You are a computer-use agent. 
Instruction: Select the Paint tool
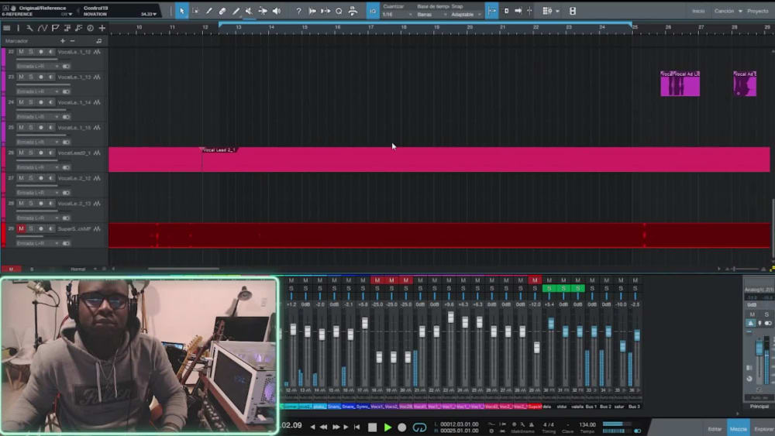point(236,11)
